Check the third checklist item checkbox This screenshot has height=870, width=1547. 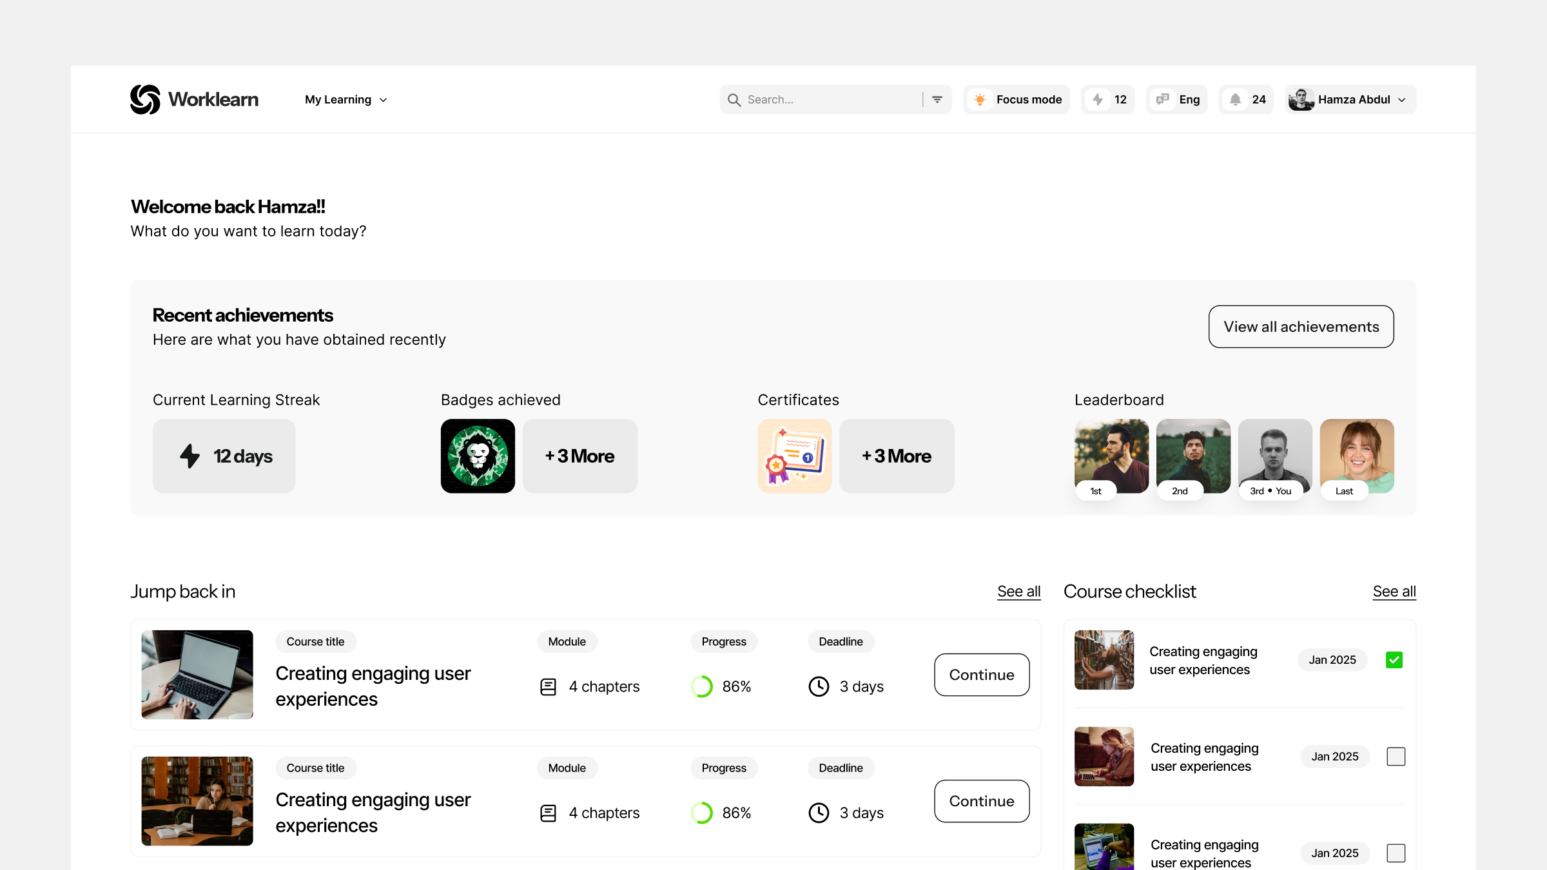click(x=1396, y=853)
